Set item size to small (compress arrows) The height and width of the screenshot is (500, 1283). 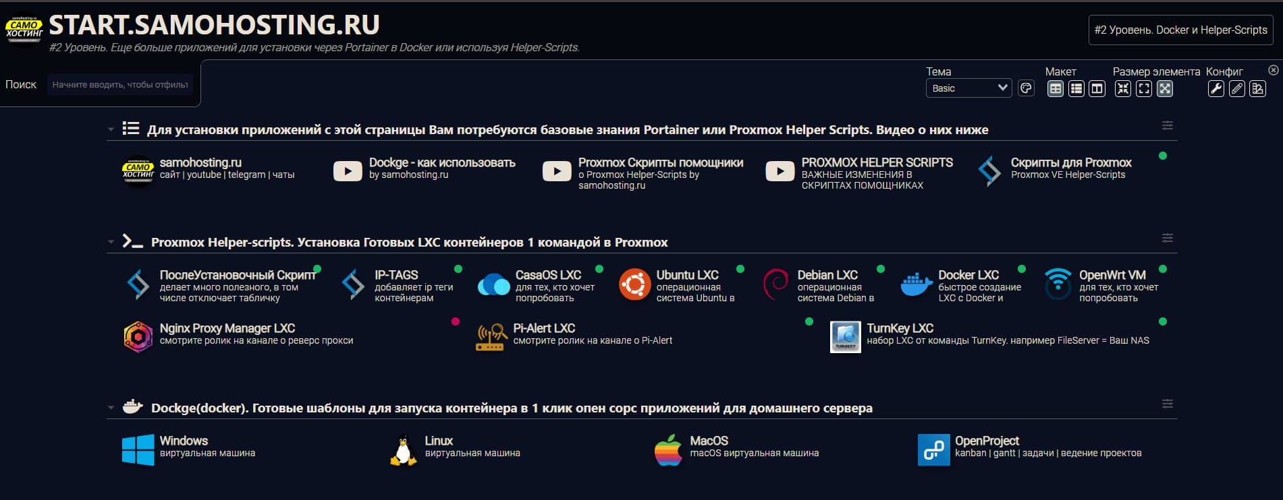(1123, 88)
